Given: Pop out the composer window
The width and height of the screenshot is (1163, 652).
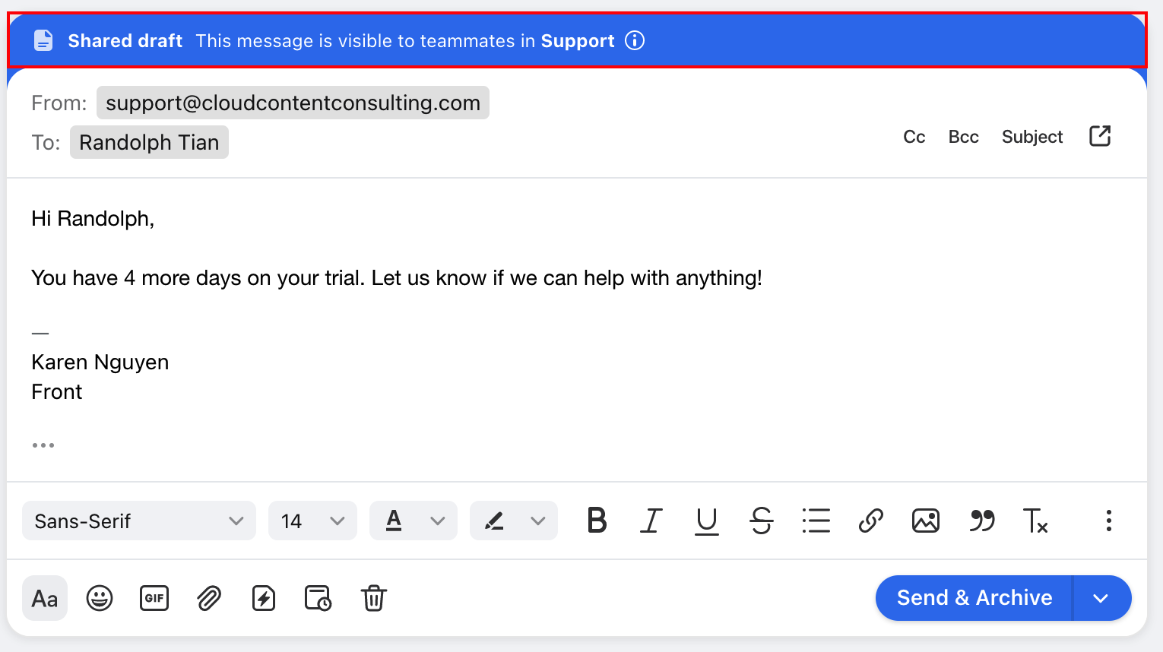Looking at the screenshot, I should 1100,136.
